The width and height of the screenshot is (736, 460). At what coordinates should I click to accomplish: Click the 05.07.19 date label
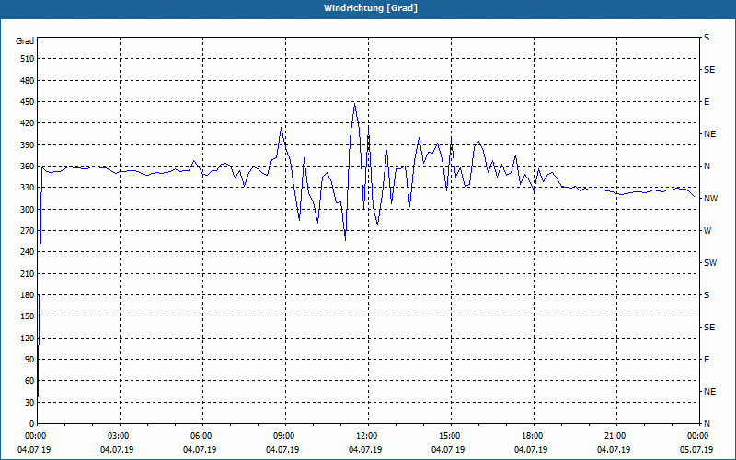pos(696,450)
